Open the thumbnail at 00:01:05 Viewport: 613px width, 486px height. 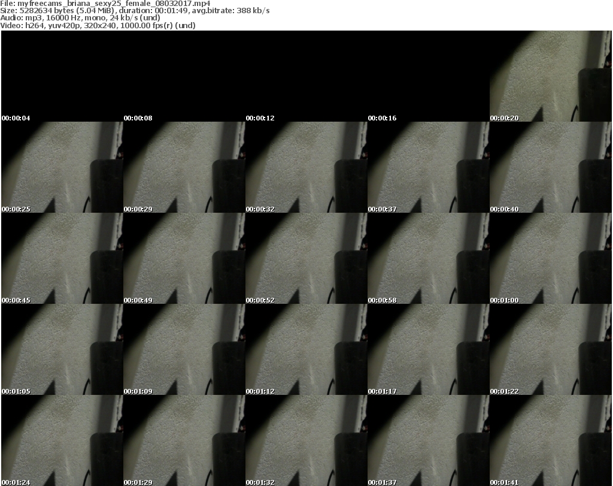point(62,349)
